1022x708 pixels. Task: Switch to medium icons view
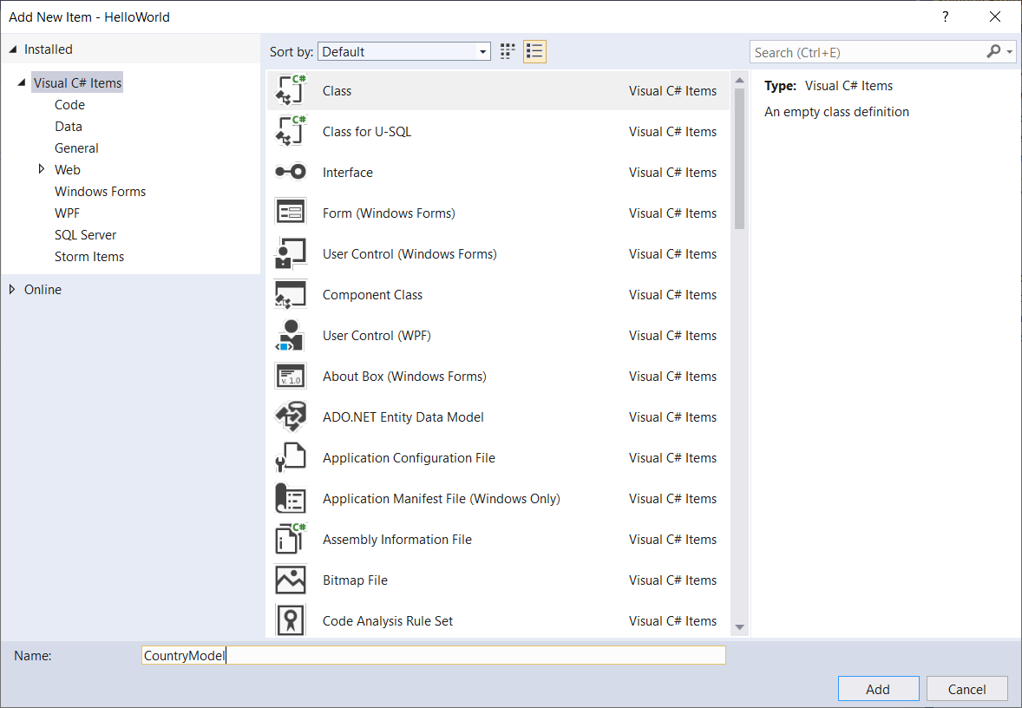(x=507, y=51)
